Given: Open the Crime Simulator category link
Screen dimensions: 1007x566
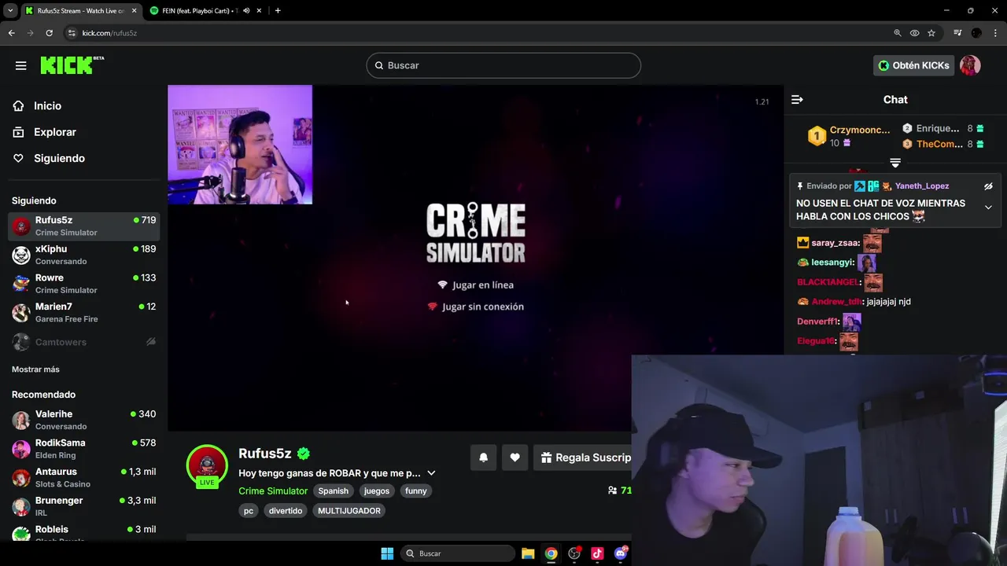Looking at the screenshot, I should [273, 491].
